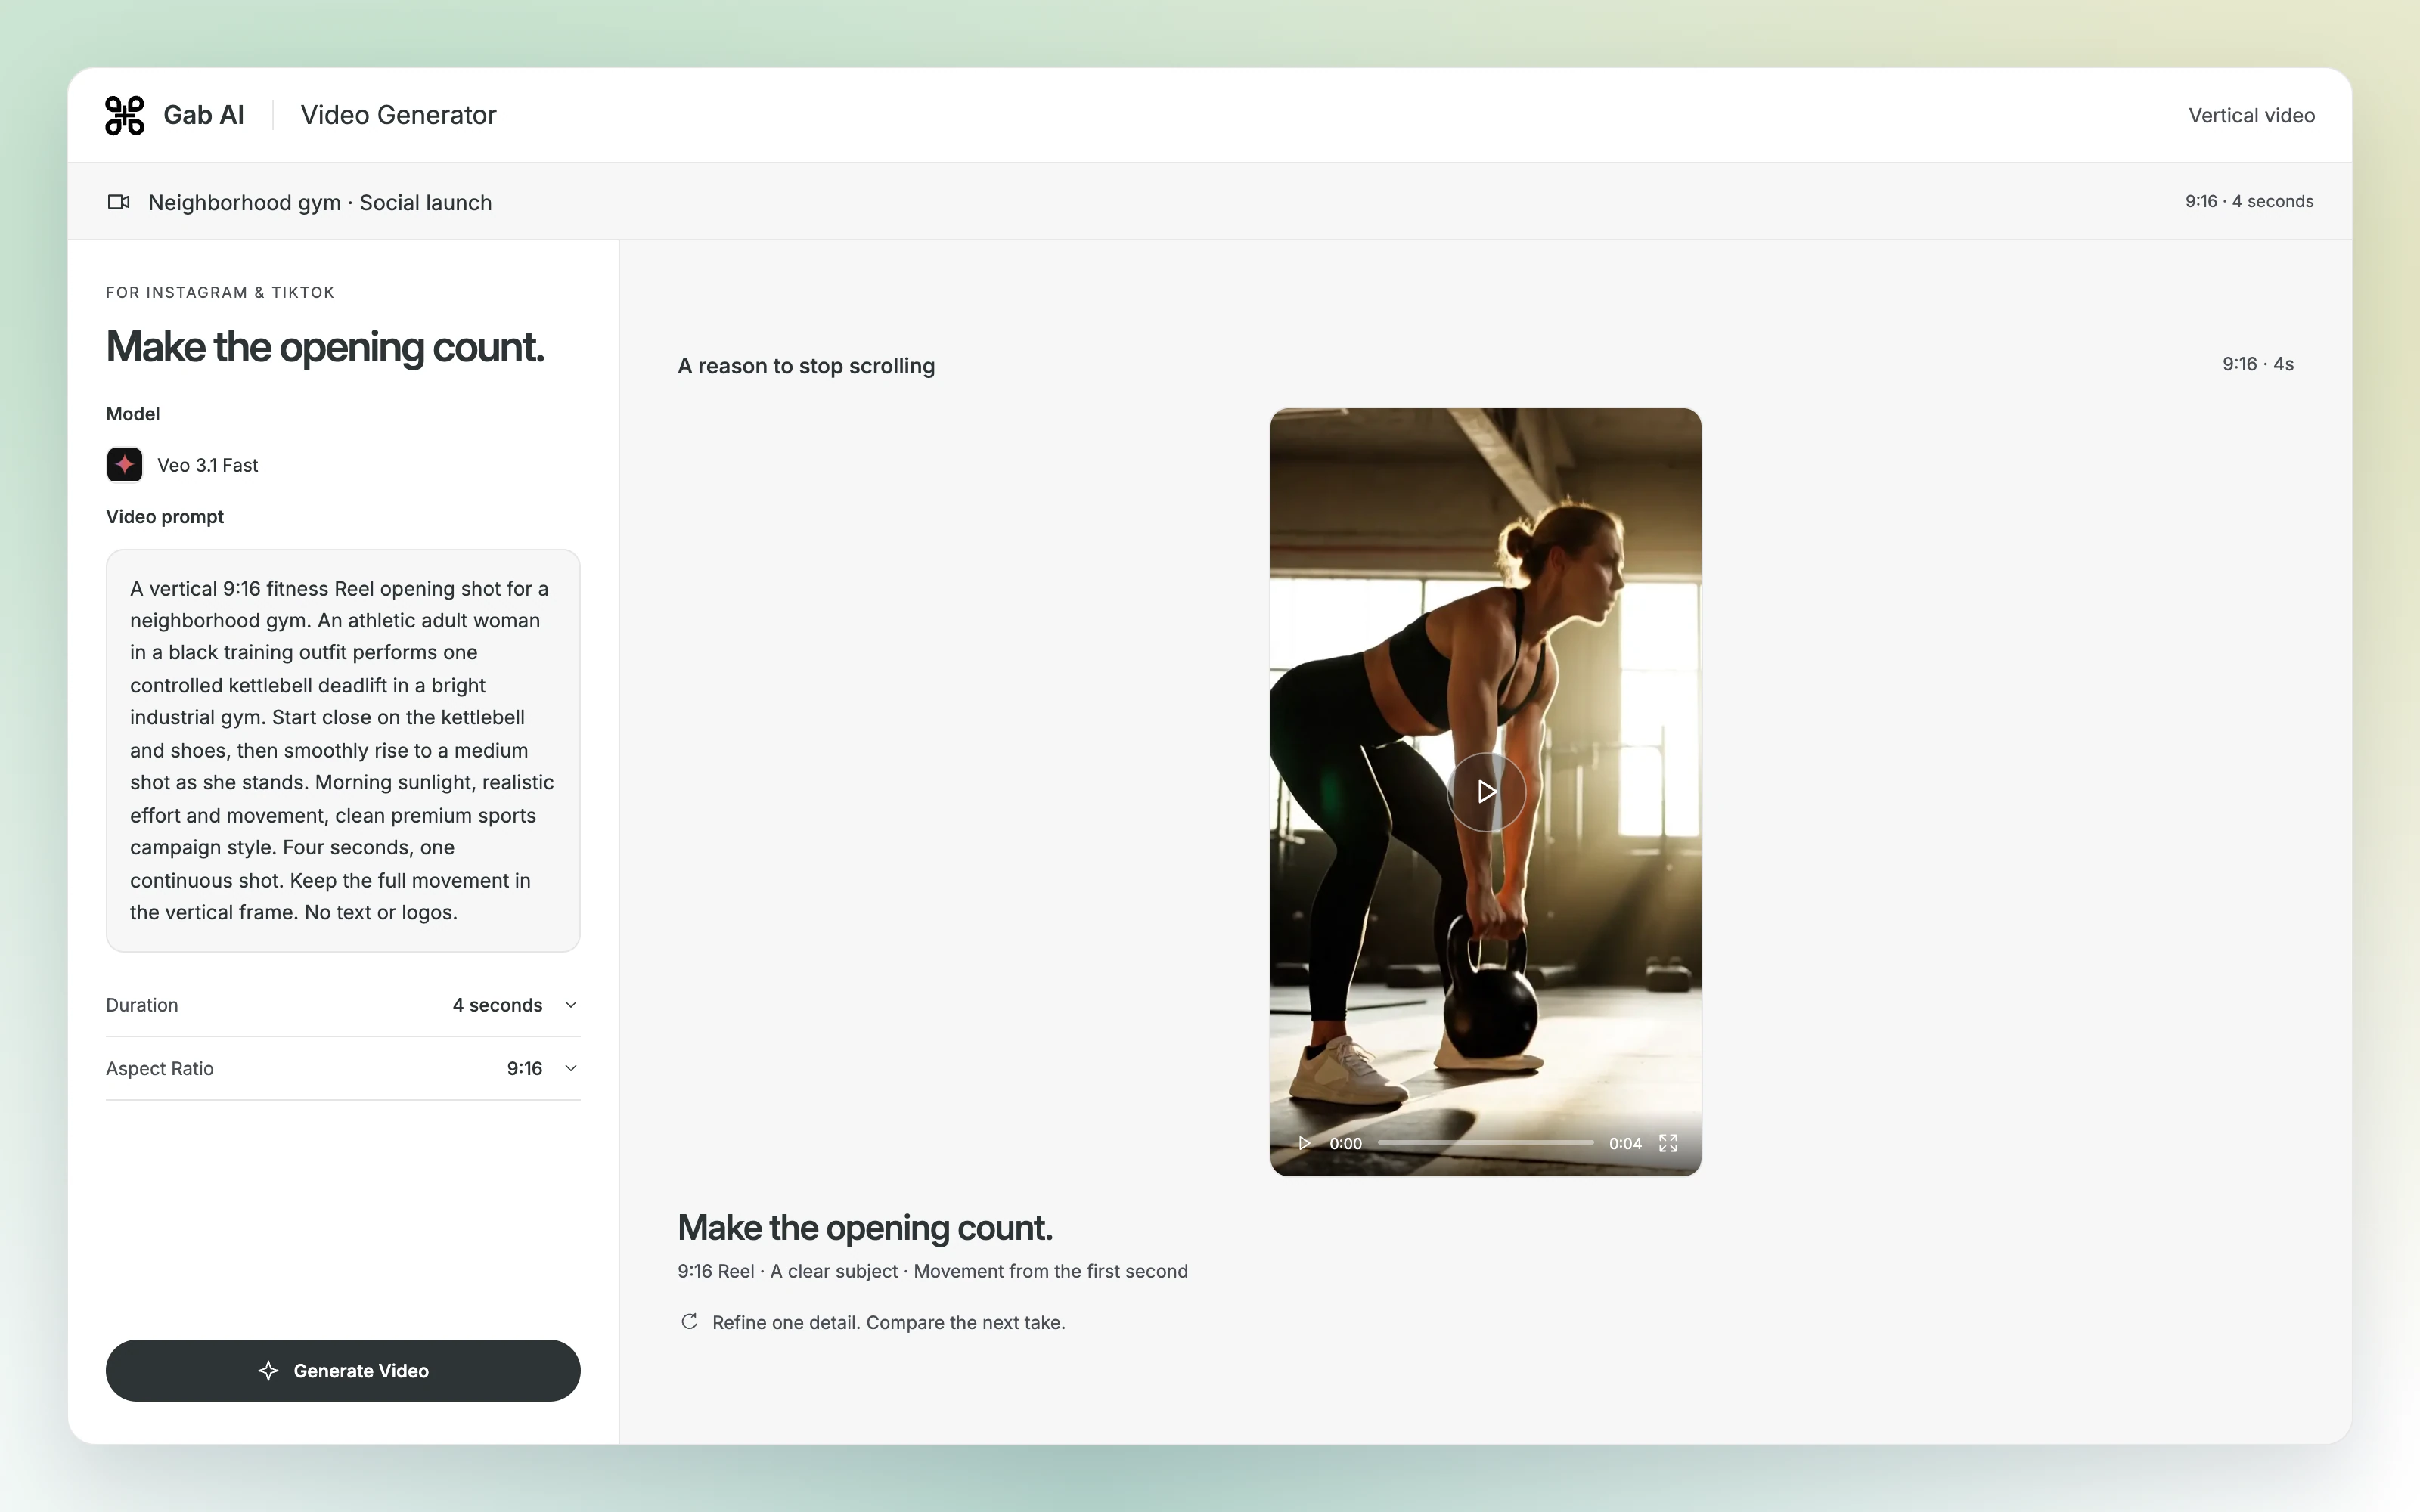The width and height of the screenshot is (2420, 1512).
Task: Click the 9:16 · 4 seconds project info
Action: point(2249,201)
